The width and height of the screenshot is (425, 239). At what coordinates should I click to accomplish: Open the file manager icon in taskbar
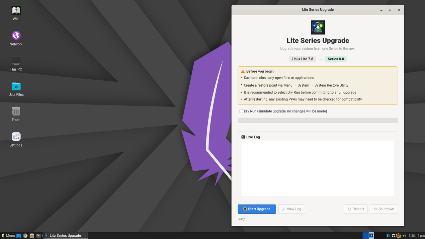(x=32, y=236)
